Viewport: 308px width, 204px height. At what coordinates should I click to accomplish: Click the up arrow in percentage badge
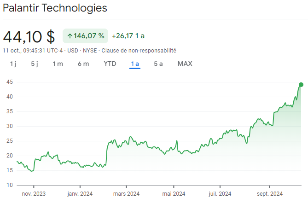click(70, 36)
